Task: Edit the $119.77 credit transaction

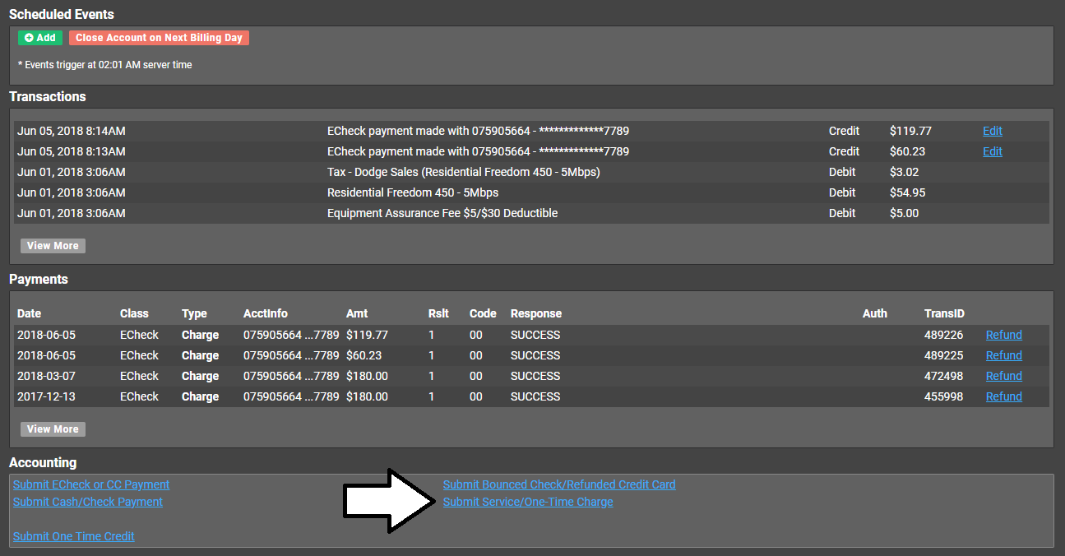Action: pyautogui.click(x=992, y=131)
